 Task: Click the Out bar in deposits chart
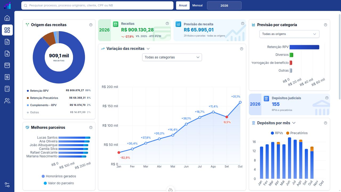(x=312, y=163)
